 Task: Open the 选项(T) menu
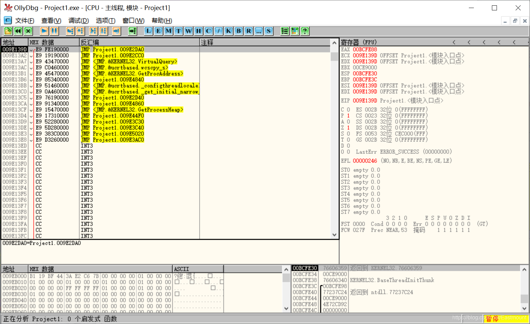point(106,21)
